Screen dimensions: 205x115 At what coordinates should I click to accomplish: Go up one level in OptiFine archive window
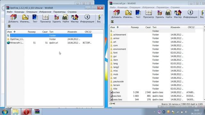coord(9,26)
